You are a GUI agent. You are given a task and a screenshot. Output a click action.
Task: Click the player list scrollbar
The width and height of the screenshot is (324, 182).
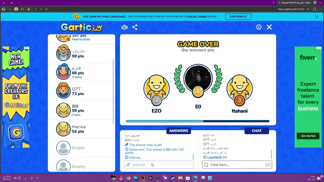coord(113,91)
